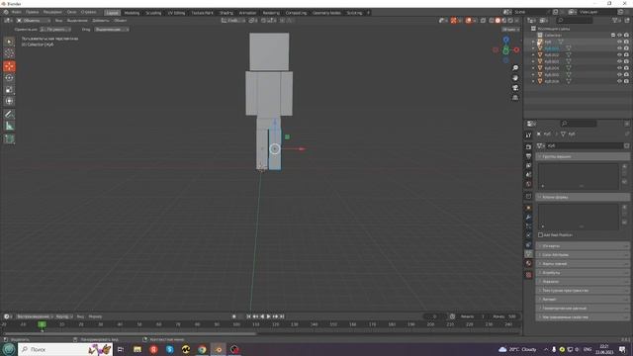633x356 pixels.
Task: Open the Output properties tab
Action: tap(528, 156)
